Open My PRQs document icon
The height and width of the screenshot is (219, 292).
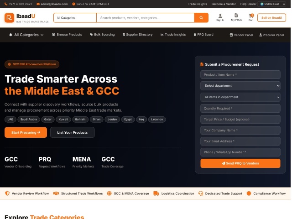(x=236, y=16)
